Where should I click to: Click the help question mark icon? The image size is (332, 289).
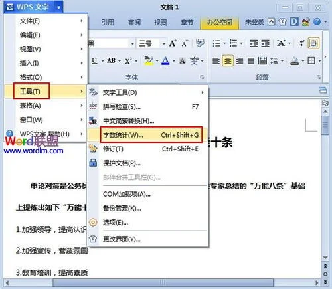coord(317,21)
